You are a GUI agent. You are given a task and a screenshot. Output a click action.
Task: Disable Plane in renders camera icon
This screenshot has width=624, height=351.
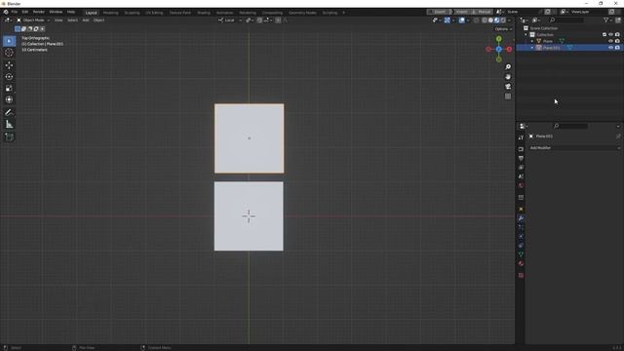617,41
